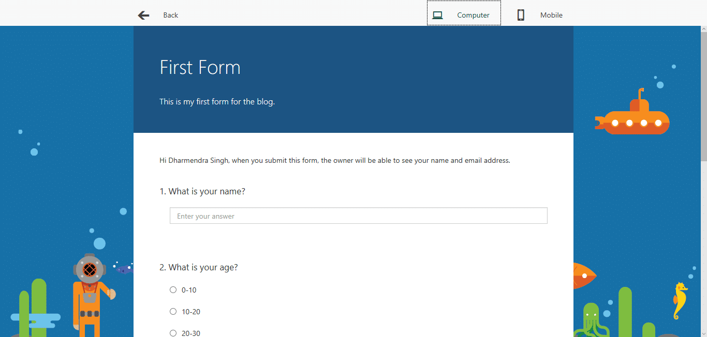This screenshot has width=707, height=337.
Task: Click question two, What is your age
Action: [x=199, y=267]
